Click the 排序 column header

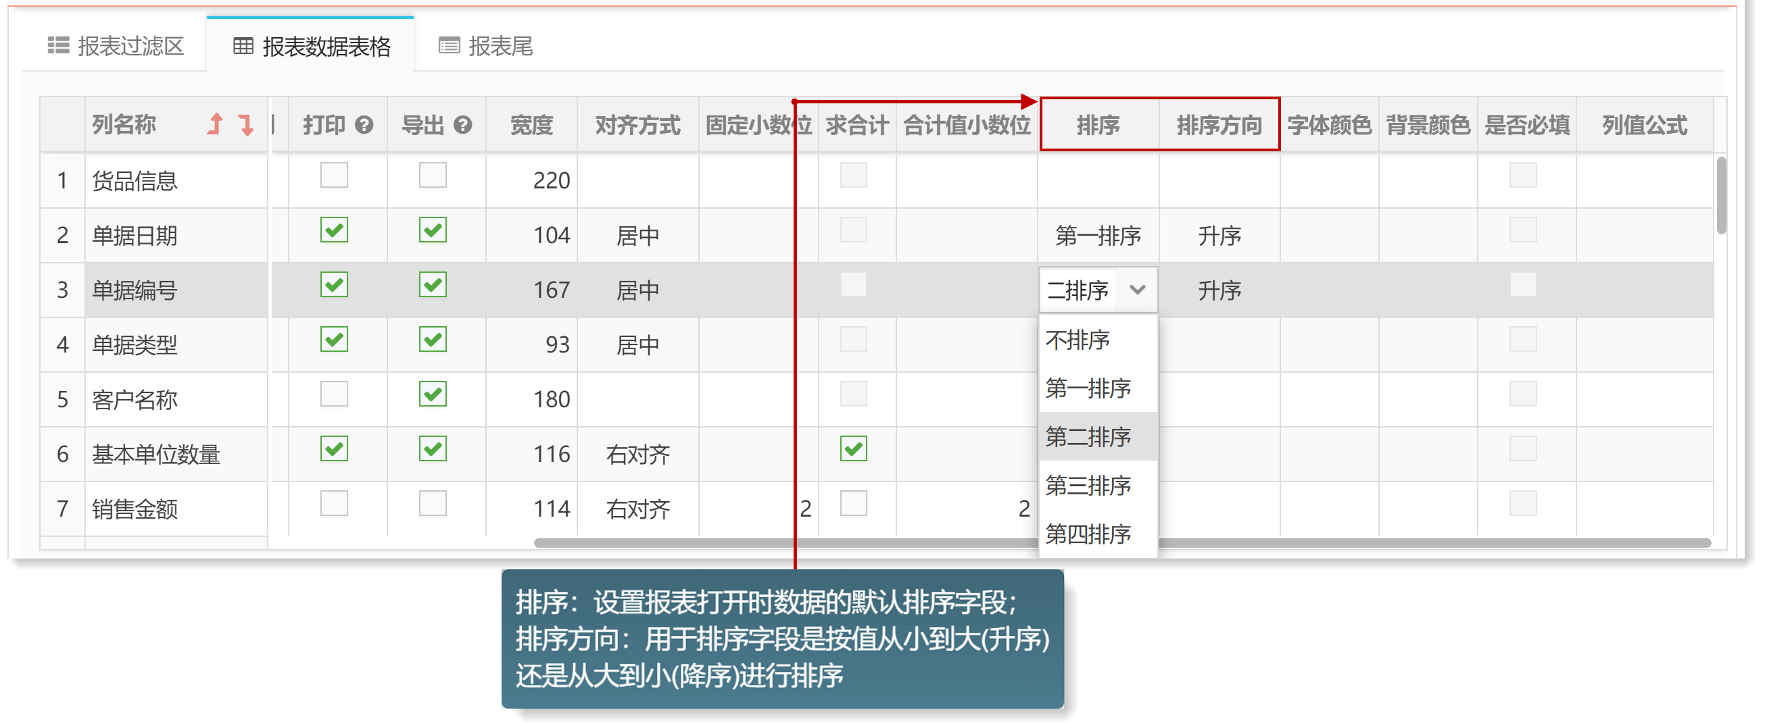point(1098,124)
